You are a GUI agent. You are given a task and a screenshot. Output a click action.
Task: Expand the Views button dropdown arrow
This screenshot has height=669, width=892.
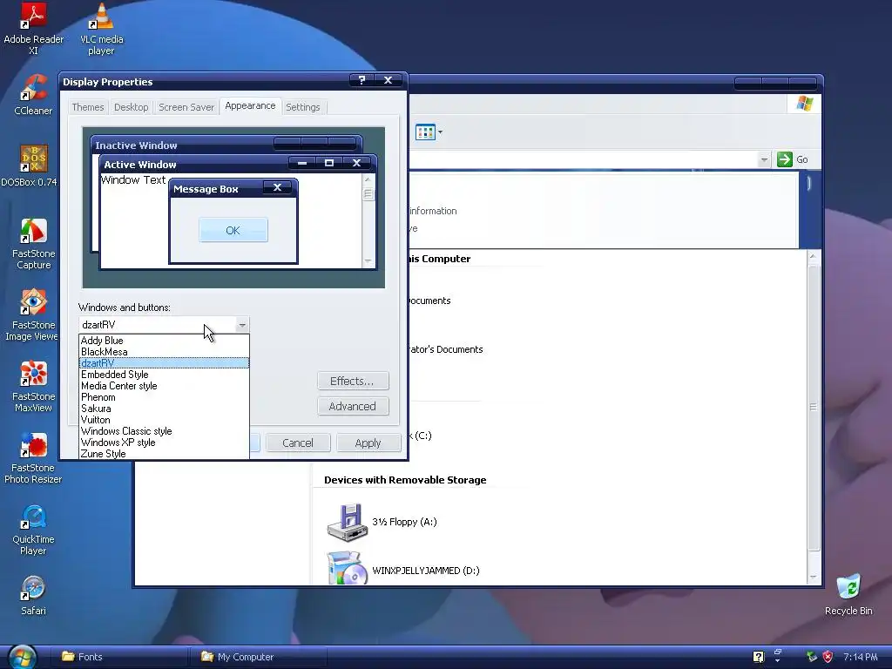click(x=440, y=132)
